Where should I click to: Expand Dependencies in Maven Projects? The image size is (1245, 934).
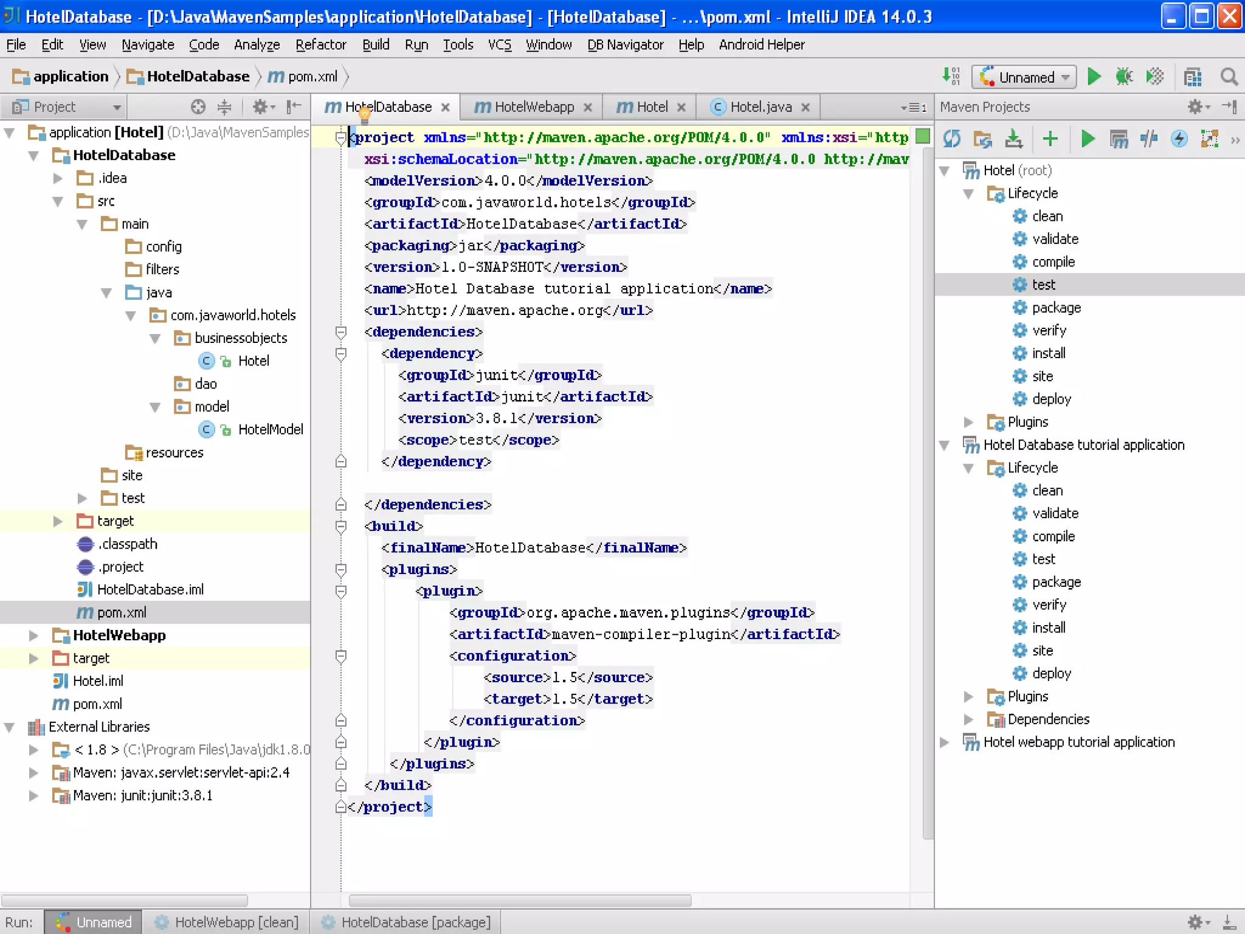pos(969,720)
